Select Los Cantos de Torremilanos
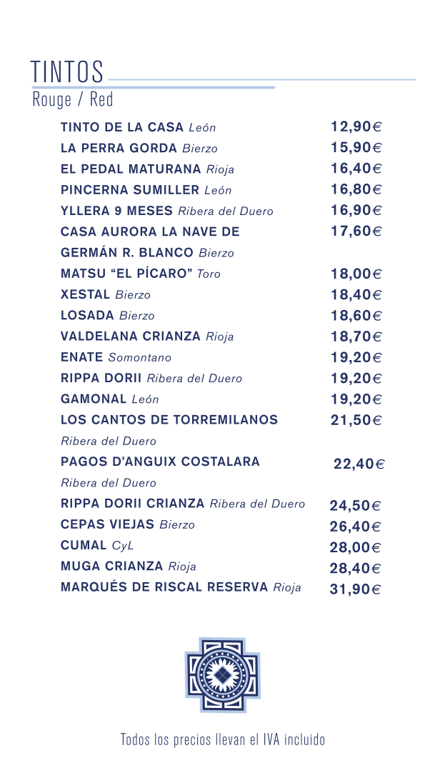Viewport: 445px width, 783px height. 169,420
